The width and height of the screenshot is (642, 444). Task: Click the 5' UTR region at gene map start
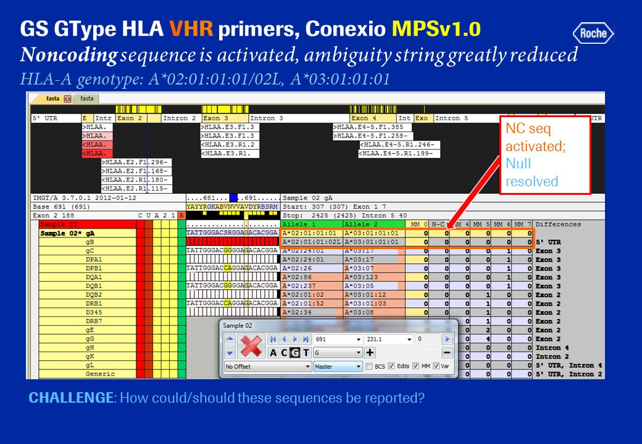(56, 118)
